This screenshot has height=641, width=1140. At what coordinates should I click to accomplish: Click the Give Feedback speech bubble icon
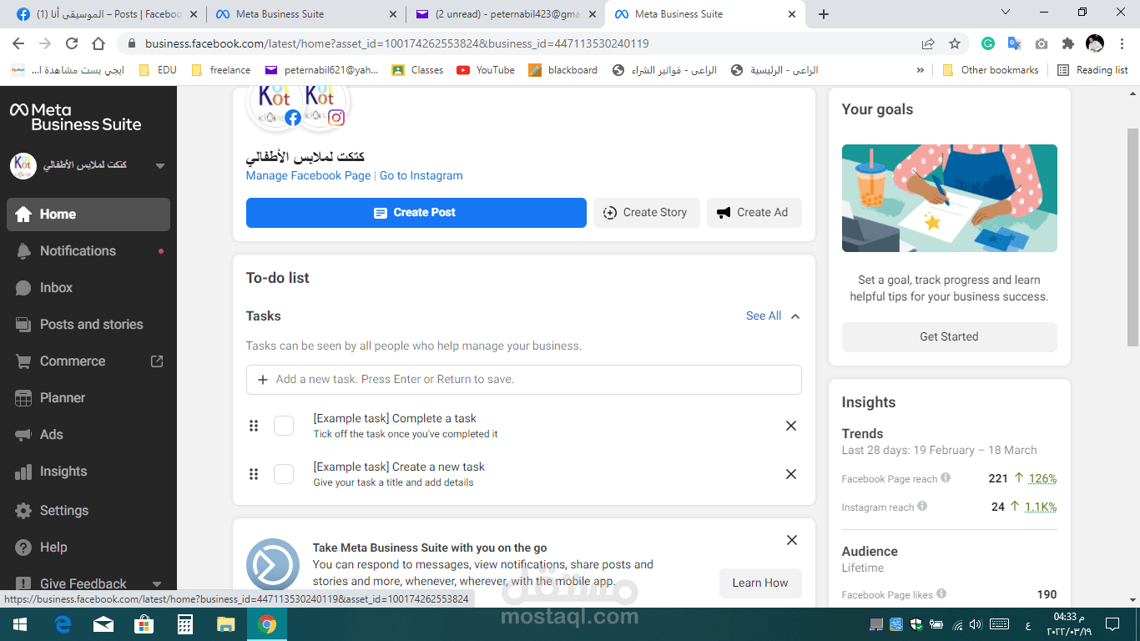[23, 584]
